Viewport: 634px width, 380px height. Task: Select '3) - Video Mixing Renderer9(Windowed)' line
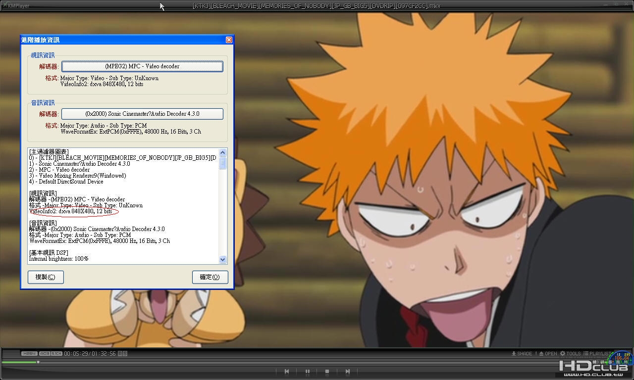point(78,176)
